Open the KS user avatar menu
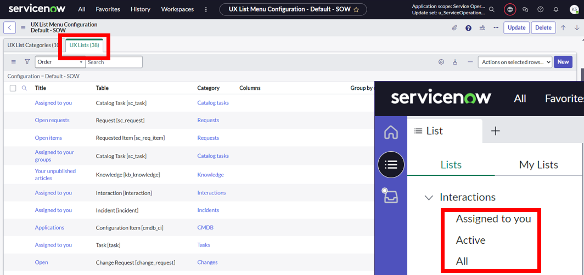 pyautogui.click(x=574, y=10)
